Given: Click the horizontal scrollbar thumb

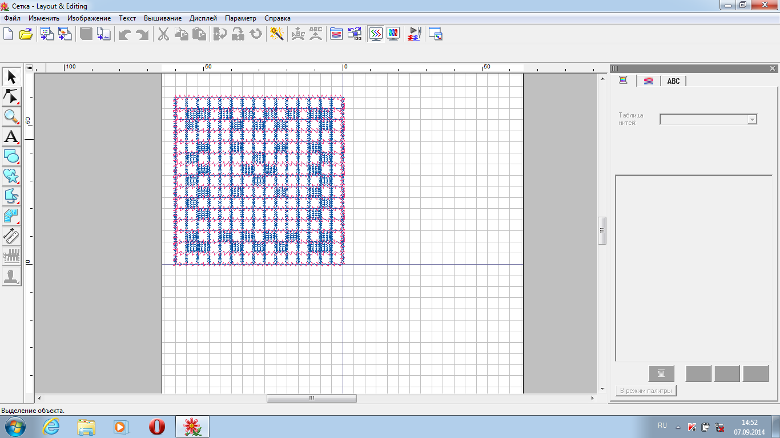Looking at the screenshot, I should click(x=312, y=398).
